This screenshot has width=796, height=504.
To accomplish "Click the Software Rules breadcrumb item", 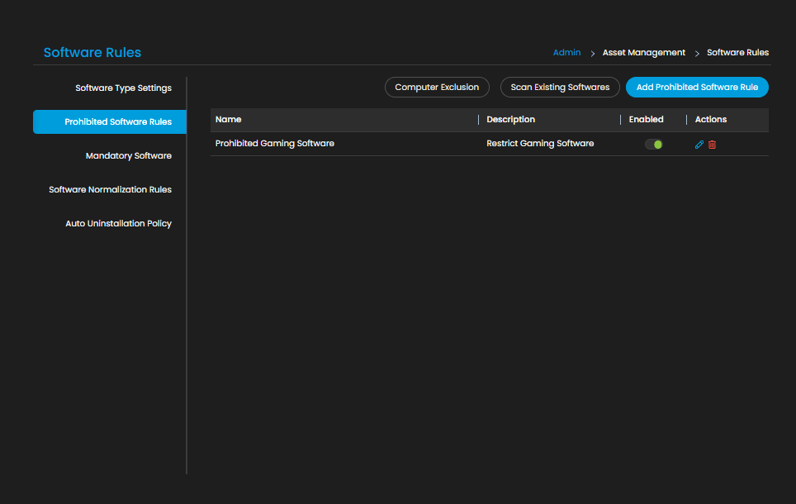I will pos(737,52).
